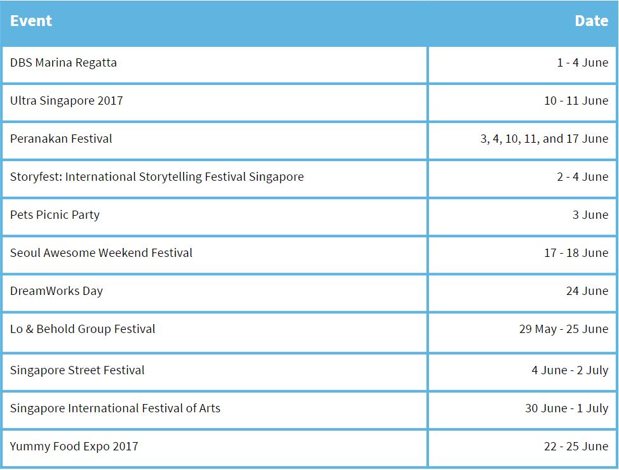
Task: Select the 10 - 11 June date
Action: tap(576, 101)
